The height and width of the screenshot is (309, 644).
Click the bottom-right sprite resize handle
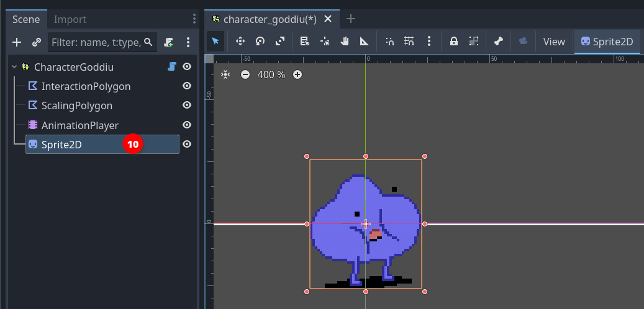coord(425,292)
